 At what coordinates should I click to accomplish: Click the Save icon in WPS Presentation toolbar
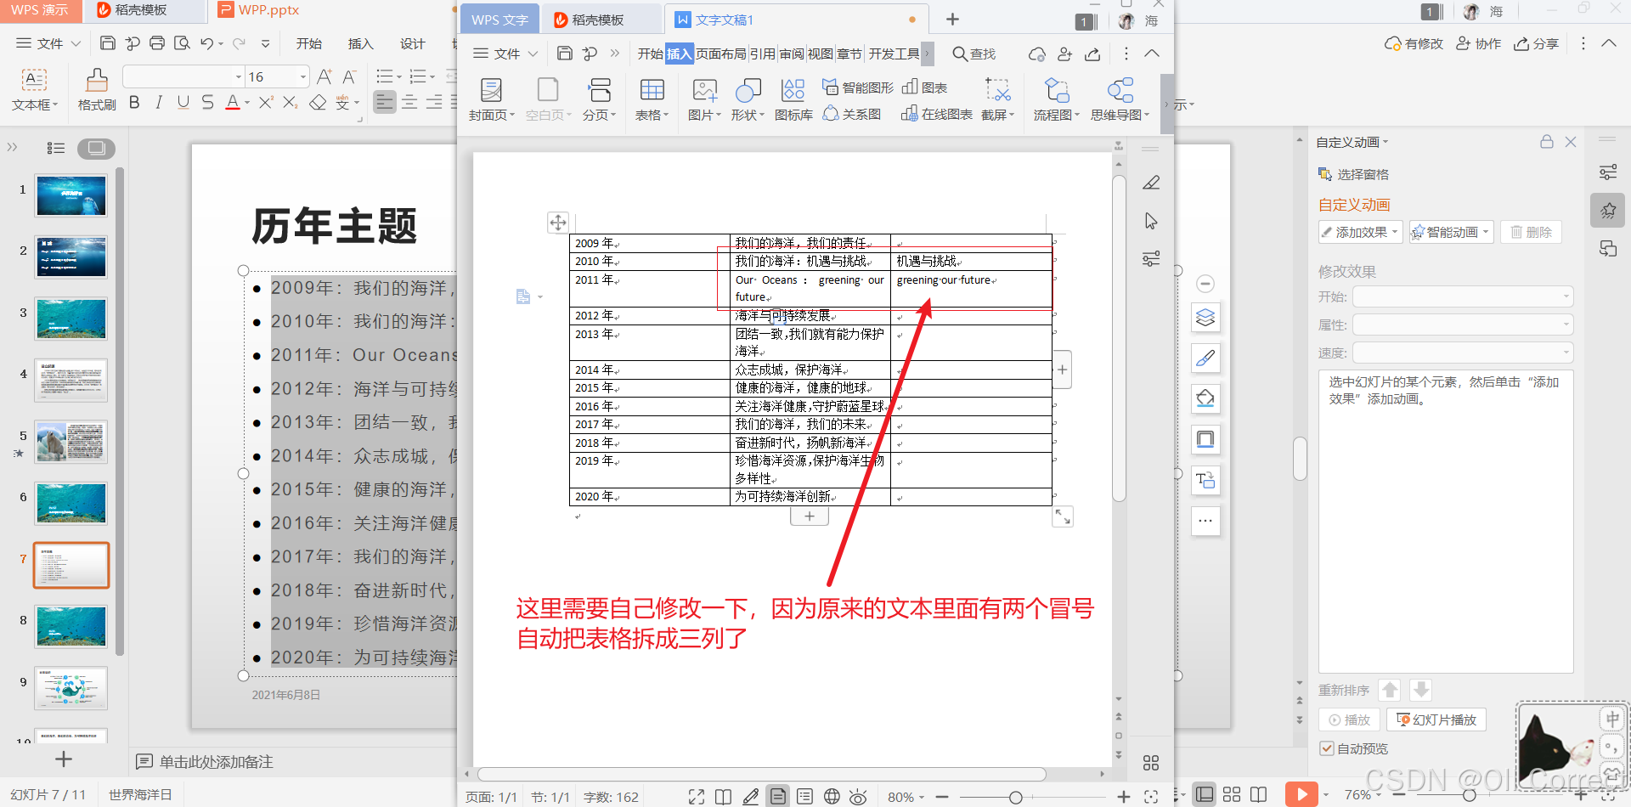point(108,43)
